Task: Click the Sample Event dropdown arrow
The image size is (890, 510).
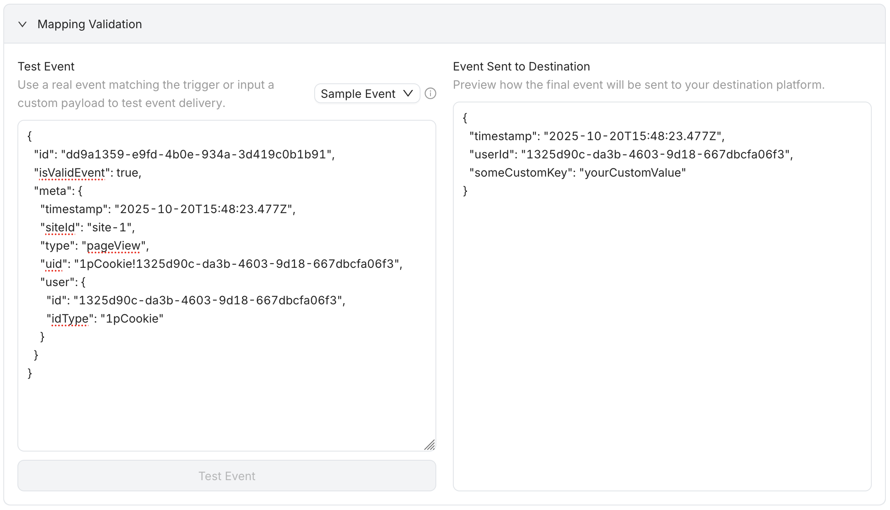Action: (x=408, y=94)
